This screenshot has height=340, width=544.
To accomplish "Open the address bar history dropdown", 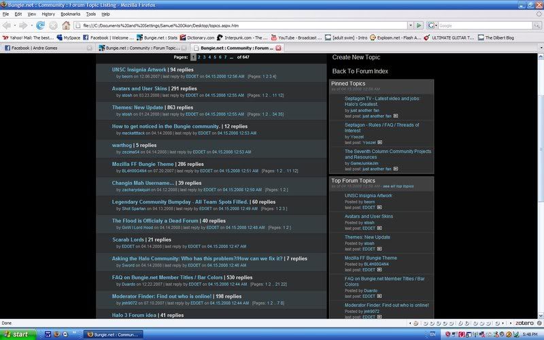I will click(410, 25).
